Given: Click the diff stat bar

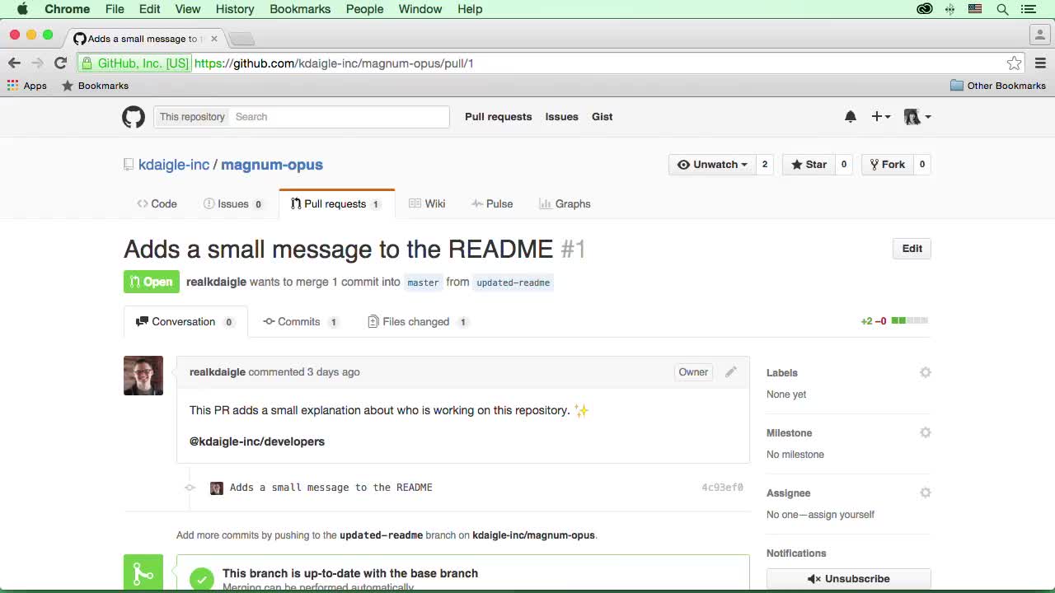Looking at the screenshot, I should tap(910, 321).
